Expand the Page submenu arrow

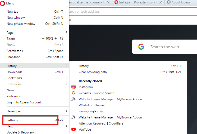[66, 32]
